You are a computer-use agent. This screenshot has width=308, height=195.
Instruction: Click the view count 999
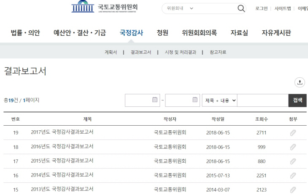(x=262, y=147)
